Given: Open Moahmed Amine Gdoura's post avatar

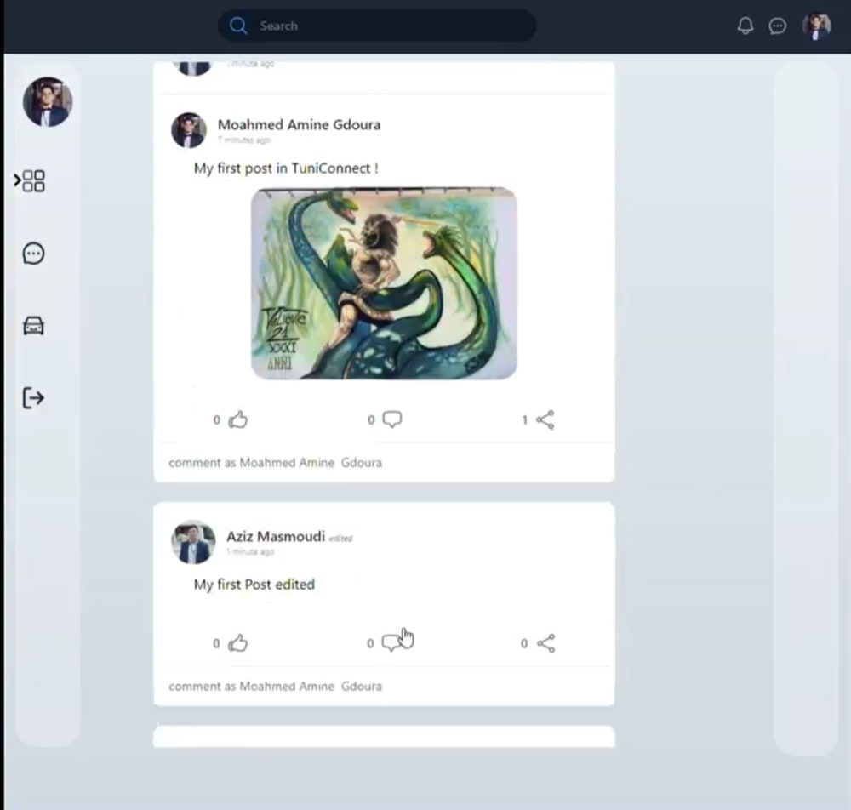Looking at the screenshot, I should click(x=189, y=130).
